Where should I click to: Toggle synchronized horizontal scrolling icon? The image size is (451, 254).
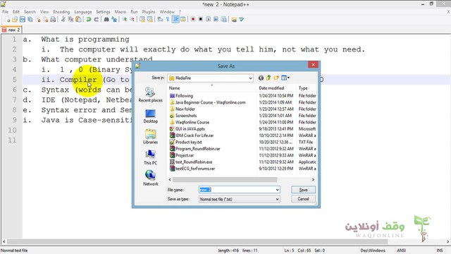point(150,20)
